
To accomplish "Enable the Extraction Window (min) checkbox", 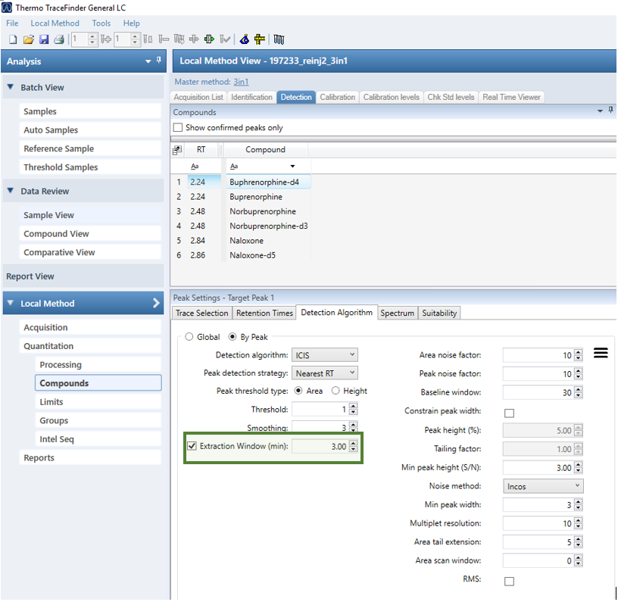I will [x=192, y=446].
